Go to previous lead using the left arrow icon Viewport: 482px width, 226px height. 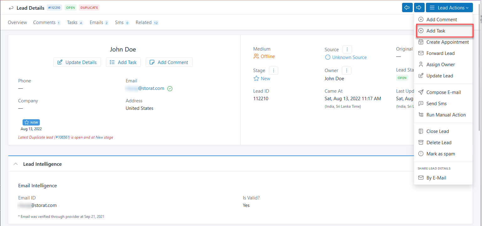[x=407, y=7]
